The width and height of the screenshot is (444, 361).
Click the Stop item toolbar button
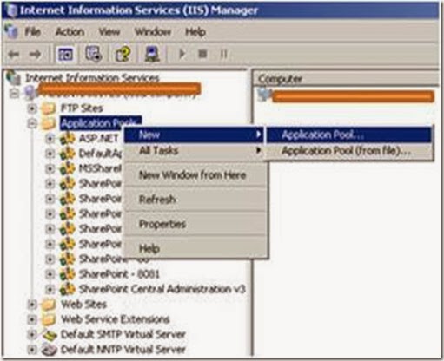pos(202,54)
